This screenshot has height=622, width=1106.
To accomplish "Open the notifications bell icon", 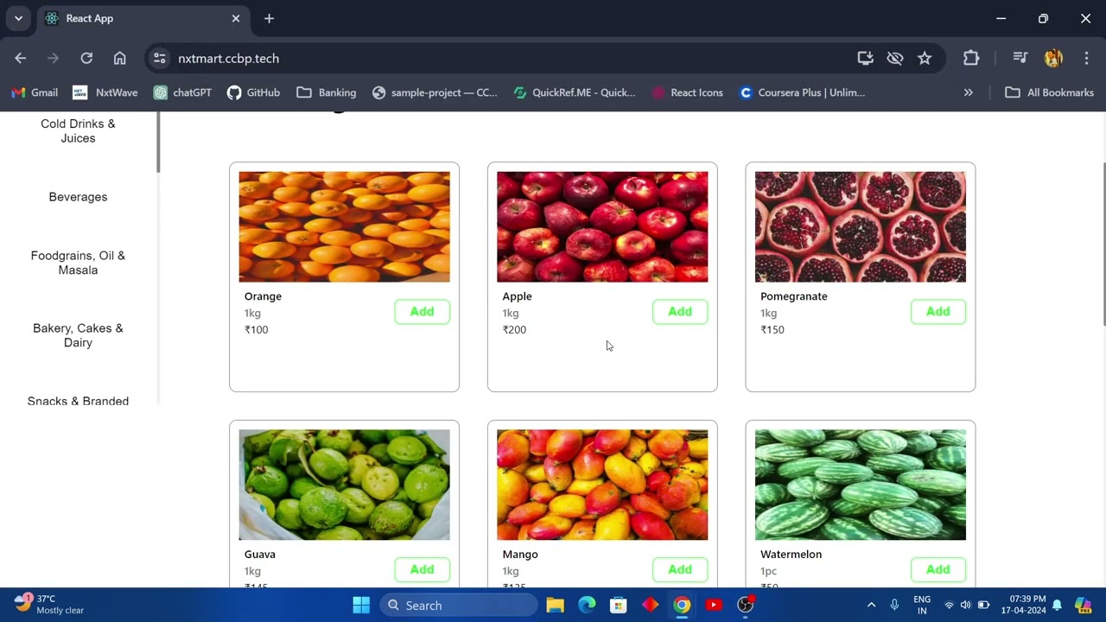I will point(1057,605).
